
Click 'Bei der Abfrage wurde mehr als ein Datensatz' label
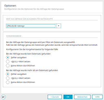click(x=32, y=70)
